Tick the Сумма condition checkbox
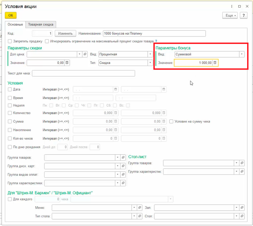The width and height of the screenshot is (253, 226). point(10,121)
